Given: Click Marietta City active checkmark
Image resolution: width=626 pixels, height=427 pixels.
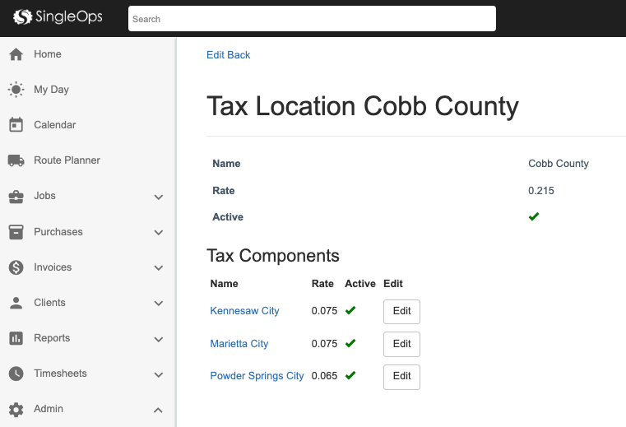Looking at the screenshot, I should pyautogui.click(x=350, y=344).
